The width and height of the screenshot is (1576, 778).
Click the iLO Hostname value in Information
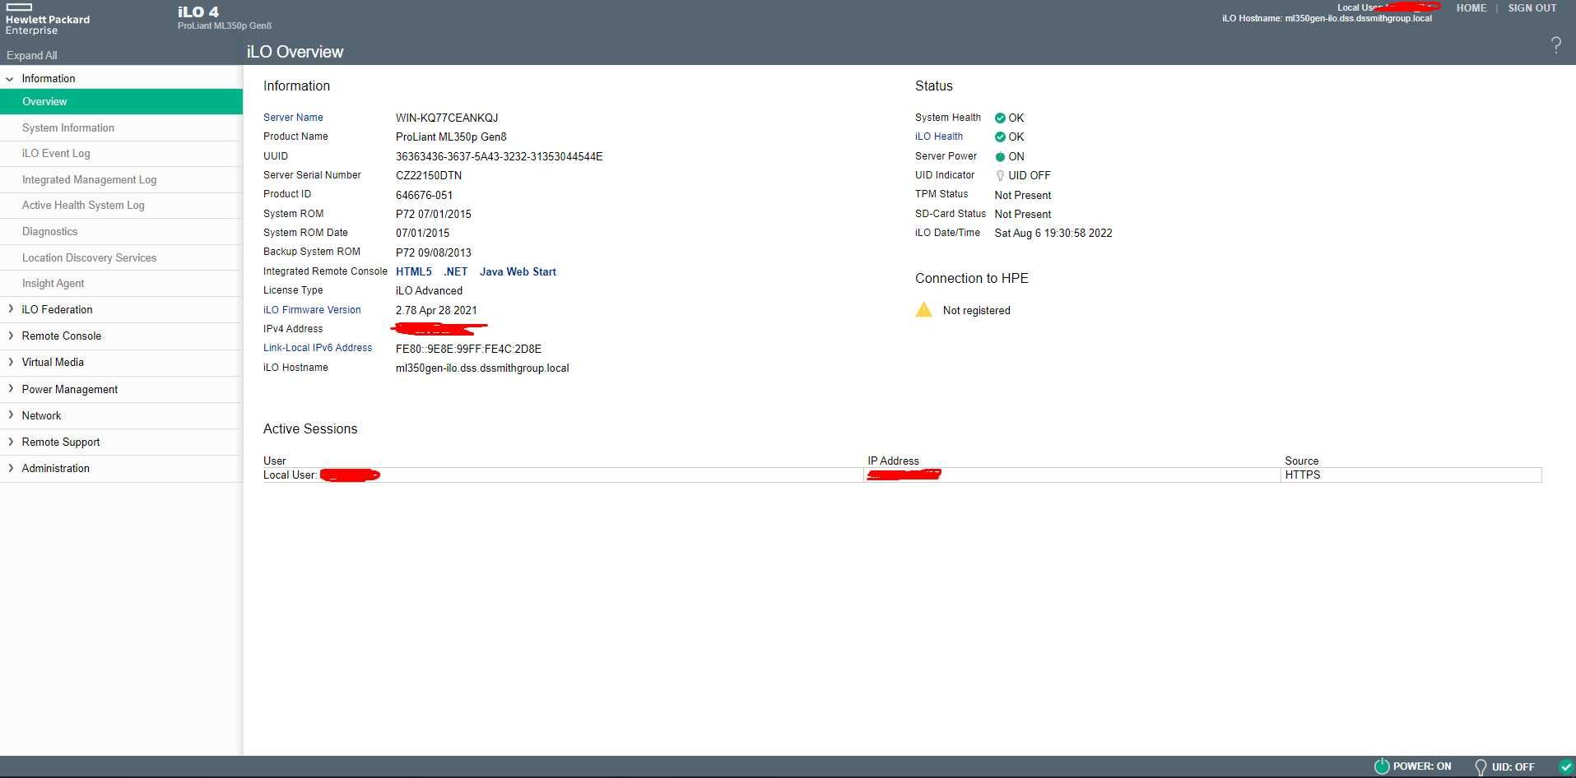[482, 368]
